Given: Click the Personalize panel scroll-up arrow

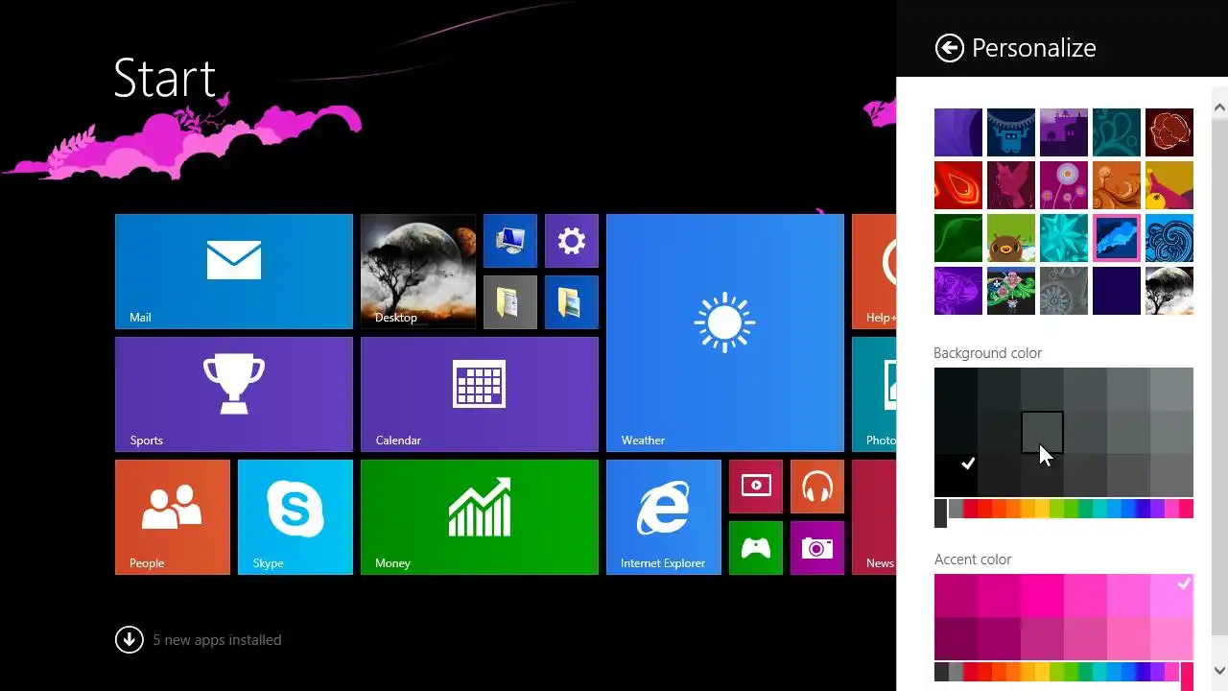Looking at the screenshot, I should (x=1219, y=107).
